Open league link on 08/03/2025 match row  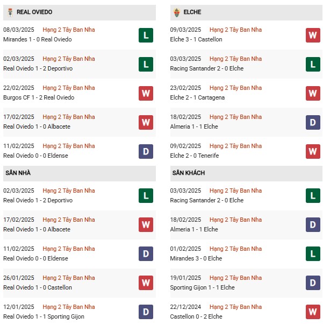pos(69,30)
